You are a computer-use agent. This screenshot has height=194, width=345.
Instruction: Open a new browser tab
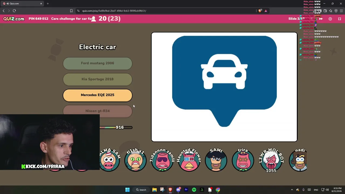[48, 4]
